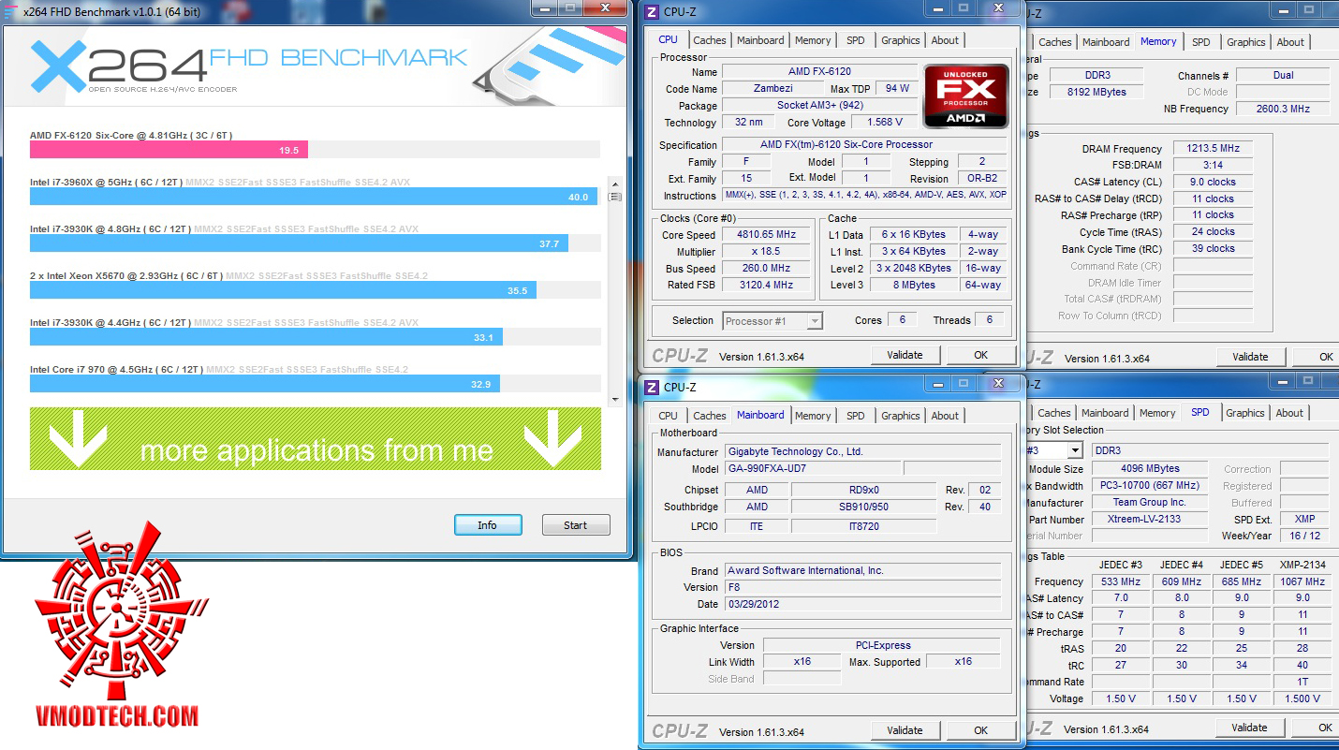Click OK in the CPU-Z Mainboard window
The height and width of the screenshot is (750, 1339).
[x=980, y=730]
